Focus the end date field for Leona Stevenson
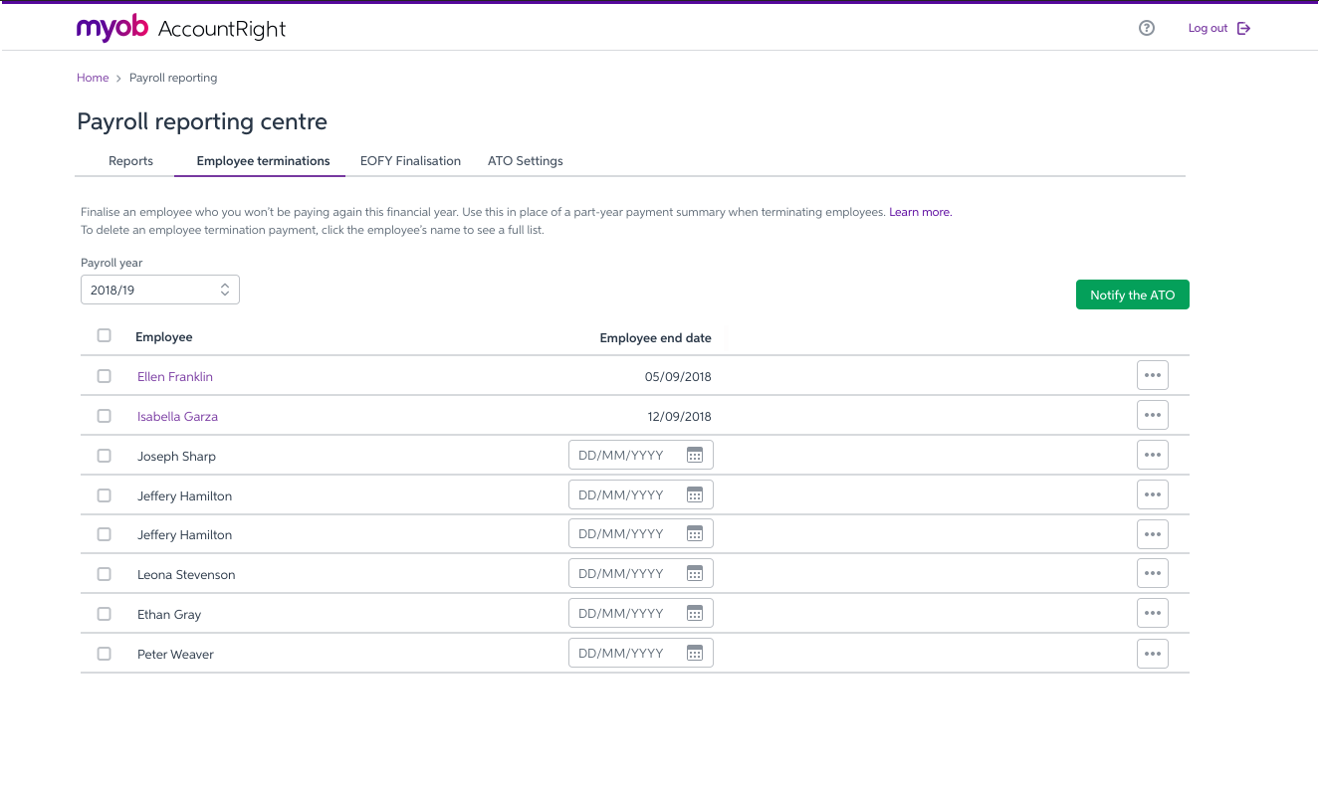 (x=625, y=574)
